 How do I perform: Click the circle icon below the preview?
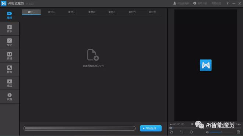coord(191,132)
